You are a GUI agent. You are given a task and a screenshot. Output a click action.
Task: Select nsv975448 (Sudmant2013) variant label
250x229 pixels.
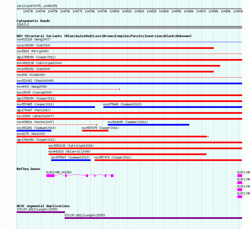pos(122,104)
